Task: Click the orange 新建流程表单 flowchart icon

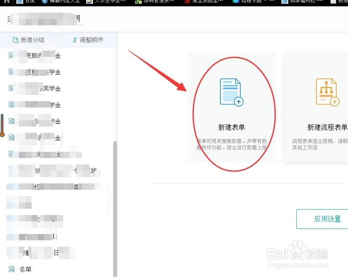Action: [x=327, y=92]
